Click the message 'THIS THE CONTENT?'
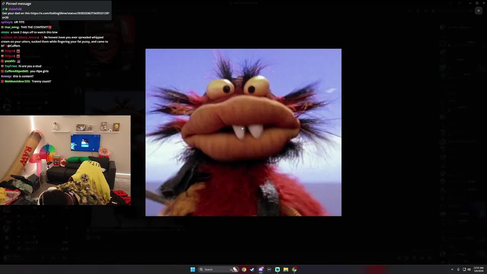This screenshot has width=487, height=274. pos(34,27)
